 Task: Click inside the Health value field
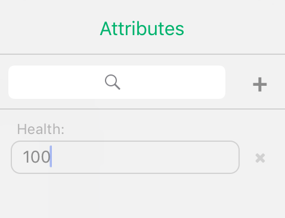point(125,157)
